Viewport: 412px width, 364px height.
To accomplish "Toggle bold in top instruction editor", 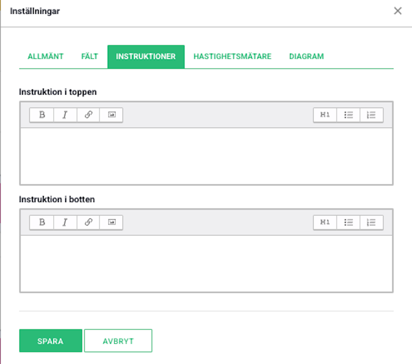I will pos(42,114).
